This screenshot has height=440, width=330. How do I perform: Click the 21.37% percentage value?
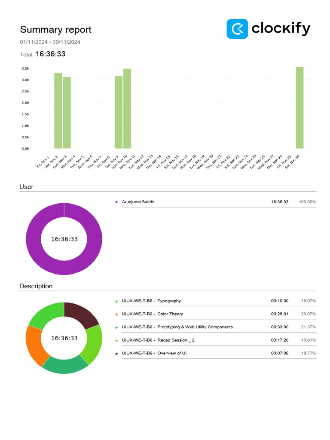pyautogui.click(x=309, y=327)
